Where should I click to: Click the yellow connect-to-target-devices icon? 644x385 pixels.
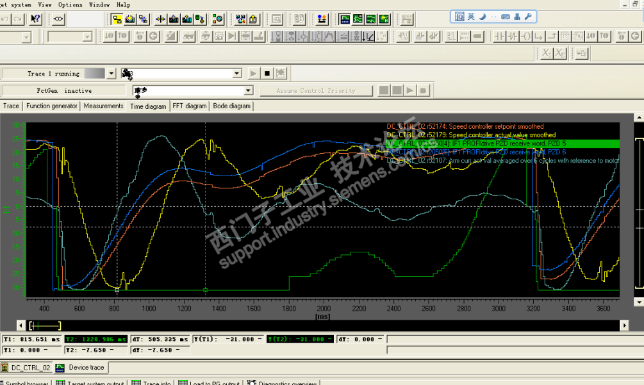point(117,19)
